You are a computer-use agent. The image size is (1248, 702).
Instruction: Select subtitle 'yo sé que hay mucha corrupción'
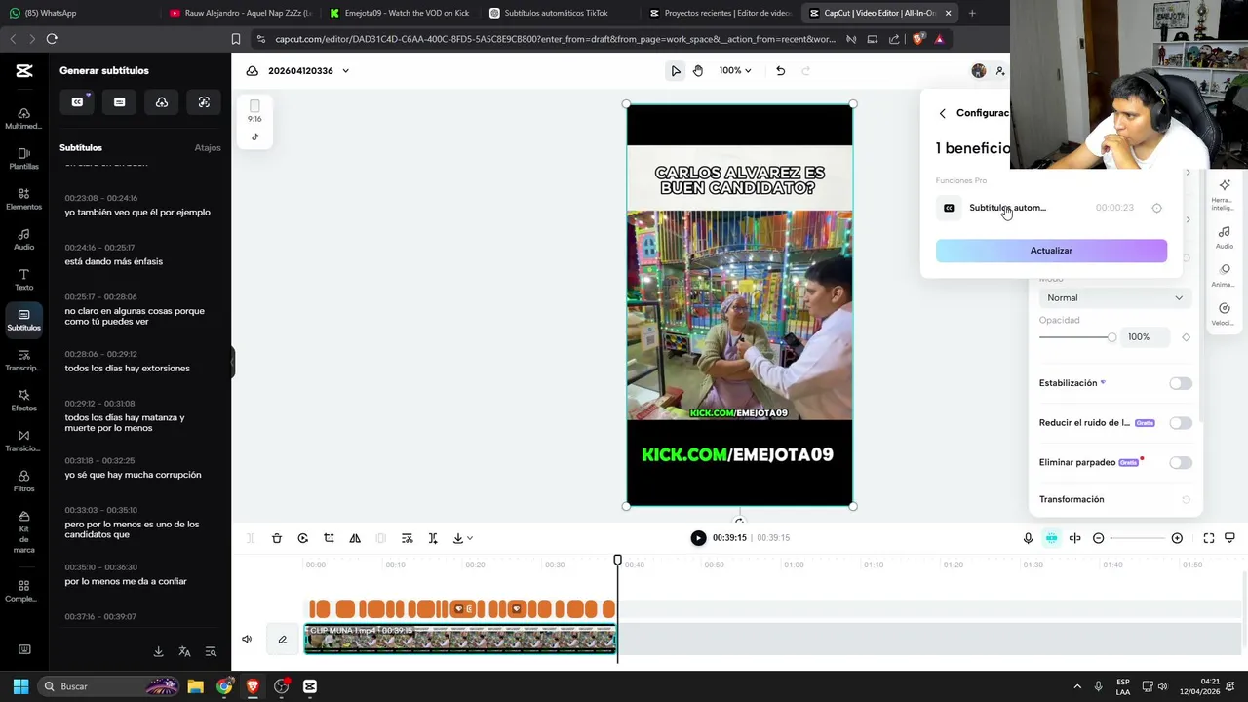tap(134, 475)
